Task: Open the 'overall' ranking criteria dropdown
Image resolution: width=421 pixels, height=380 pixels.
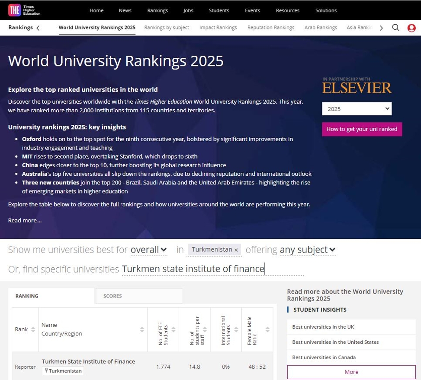Action: pos(148,249)
